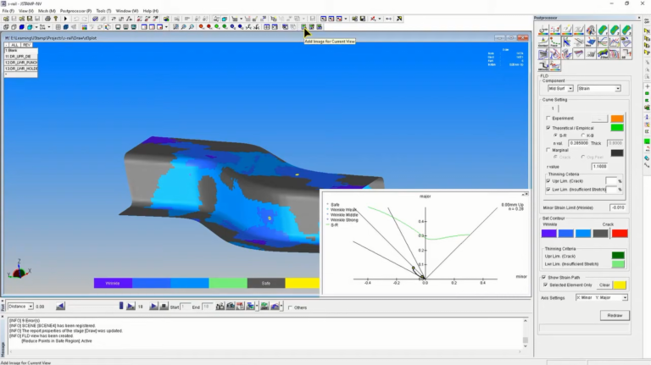The image size is (651, 365).
Task: Click the Minor Strain Limit input field
Action: (x=617, y=207)
